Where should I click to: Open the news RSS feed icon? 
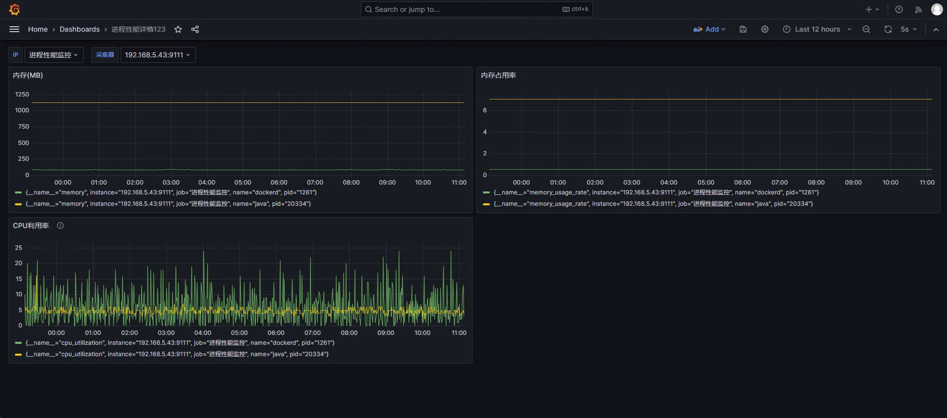[x=918, y=9]
